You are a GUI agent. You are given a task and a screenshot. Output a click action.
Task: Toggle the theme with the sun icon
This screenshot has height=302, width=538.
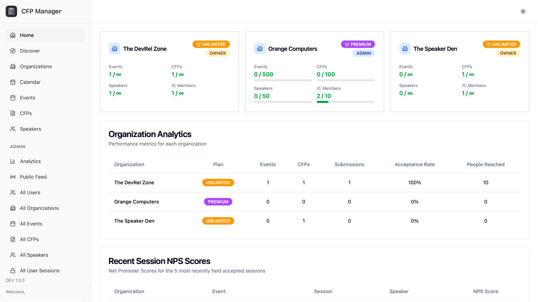coord(523,11)
